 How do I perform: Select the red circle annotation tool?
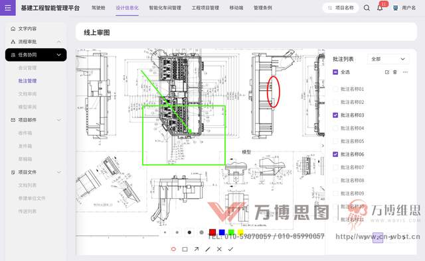coord(173,249)
